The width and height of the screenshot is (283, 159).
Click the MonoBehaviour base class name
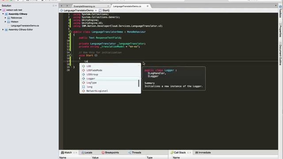(x=136, y=32)
